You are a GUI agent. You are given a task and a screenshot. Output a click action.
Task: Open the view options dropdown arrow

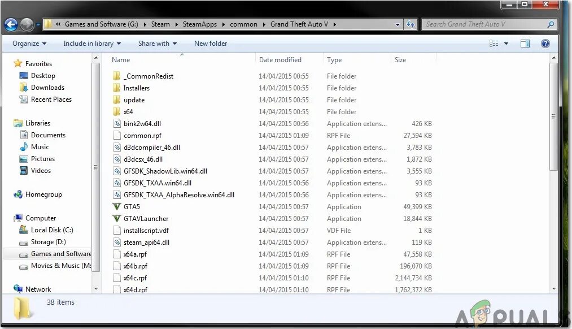[506, 44]
